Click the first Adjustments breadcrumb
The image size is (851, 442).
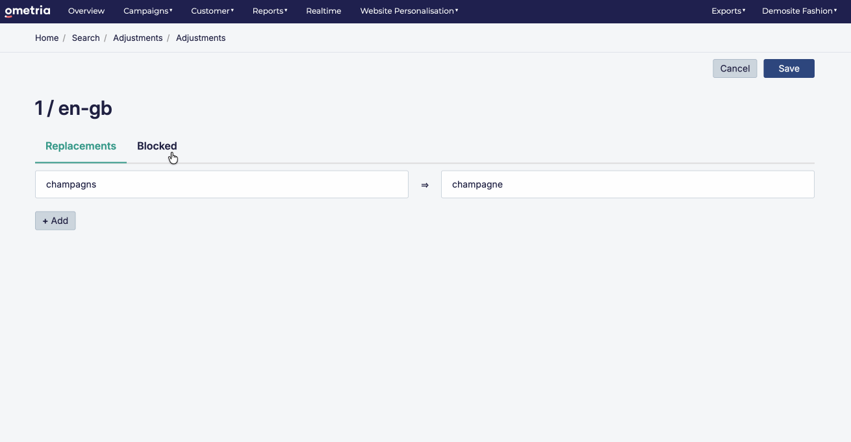(x=138, y=38)
